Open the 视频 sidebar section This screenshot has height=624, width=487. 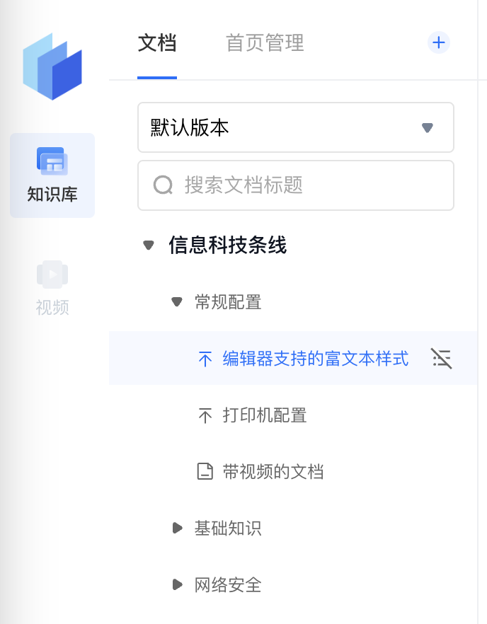coord(52,288)
